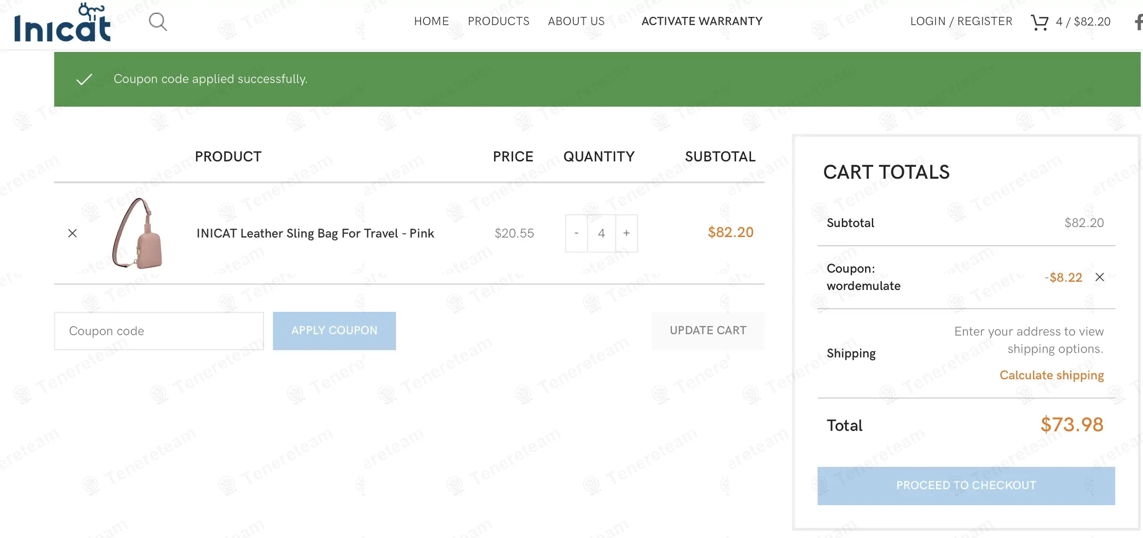Open the PRODUCTS menu
Image resolution: width=1143 pixels, height=538 pixels.
point(499,21)
